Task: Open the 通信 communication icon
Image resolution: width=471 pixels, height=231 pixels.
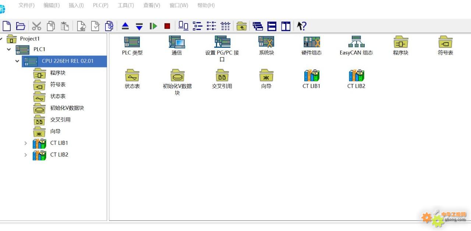Action: [177, 45]
